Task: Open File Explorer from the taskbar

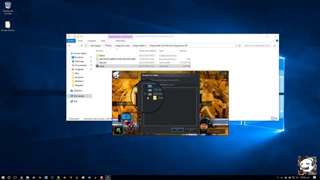Action: tap(27, 177)
